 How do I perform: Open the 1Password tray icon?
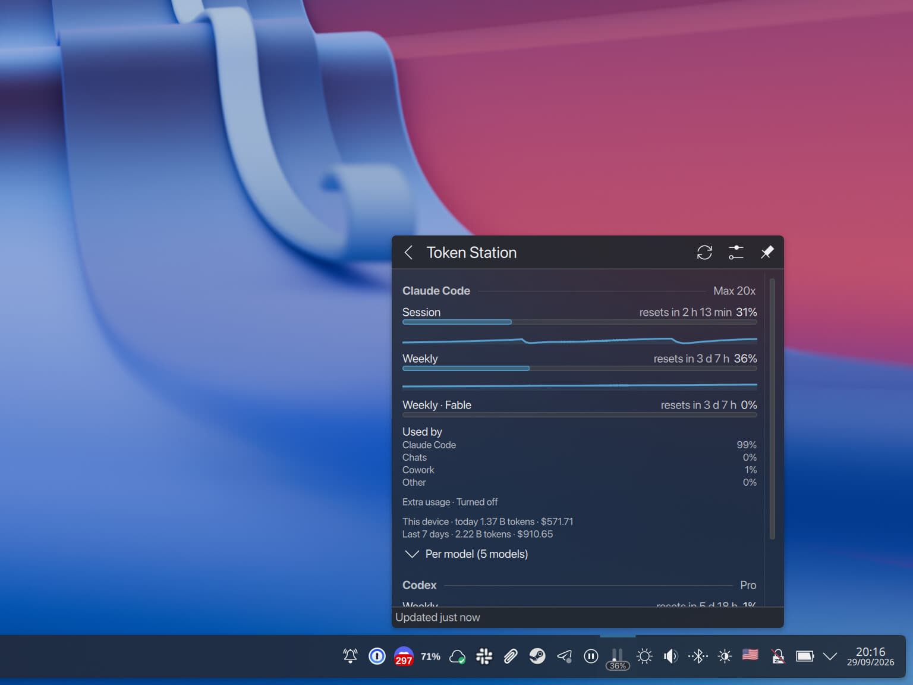click(377, 656)
